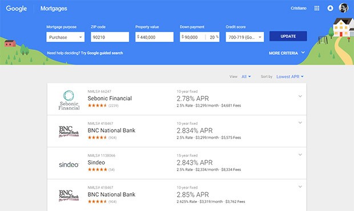The image size is (354, 211).
Task: Open the View All filter dropdown
Action: tap(246, 76)
